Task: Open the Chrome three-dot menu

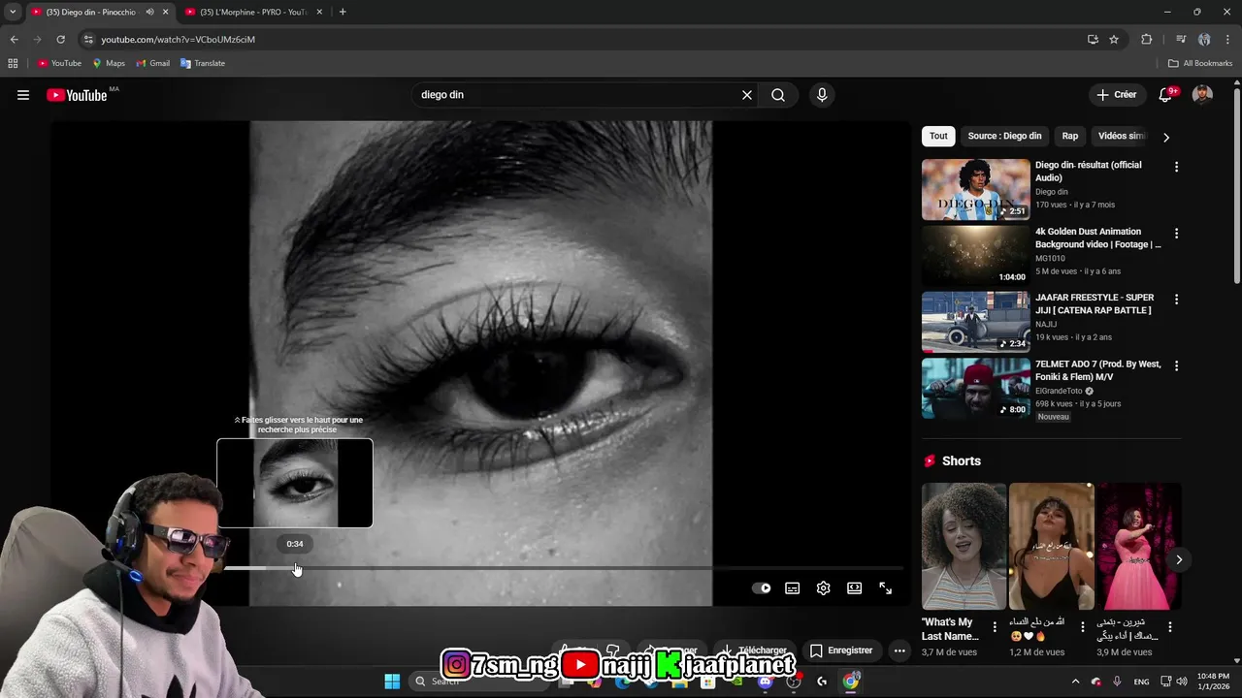Action: [1227, 39]
